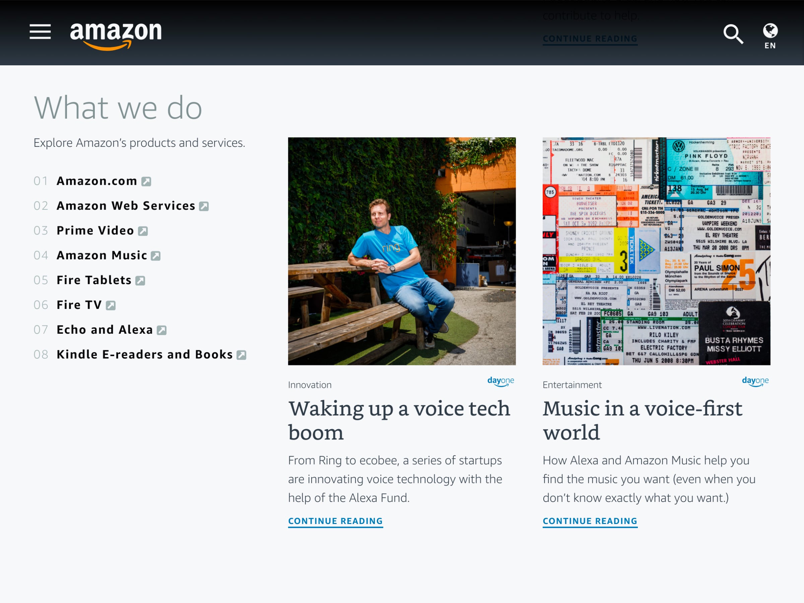Click the Innovation category label
Image resolution: width=804 pixels, height=603 pixels.
coord(310,385)
